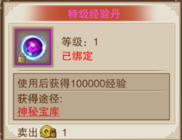Click the 使用后获得100000经验 description line

click(72, 83)
